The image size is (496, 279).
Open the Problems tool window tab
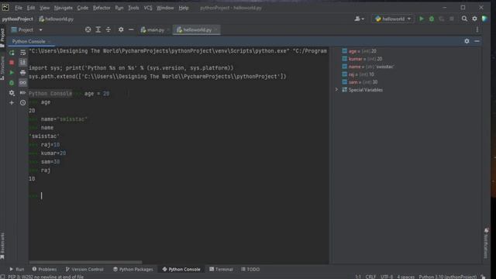pyautogui.click(x=44, y=269)
